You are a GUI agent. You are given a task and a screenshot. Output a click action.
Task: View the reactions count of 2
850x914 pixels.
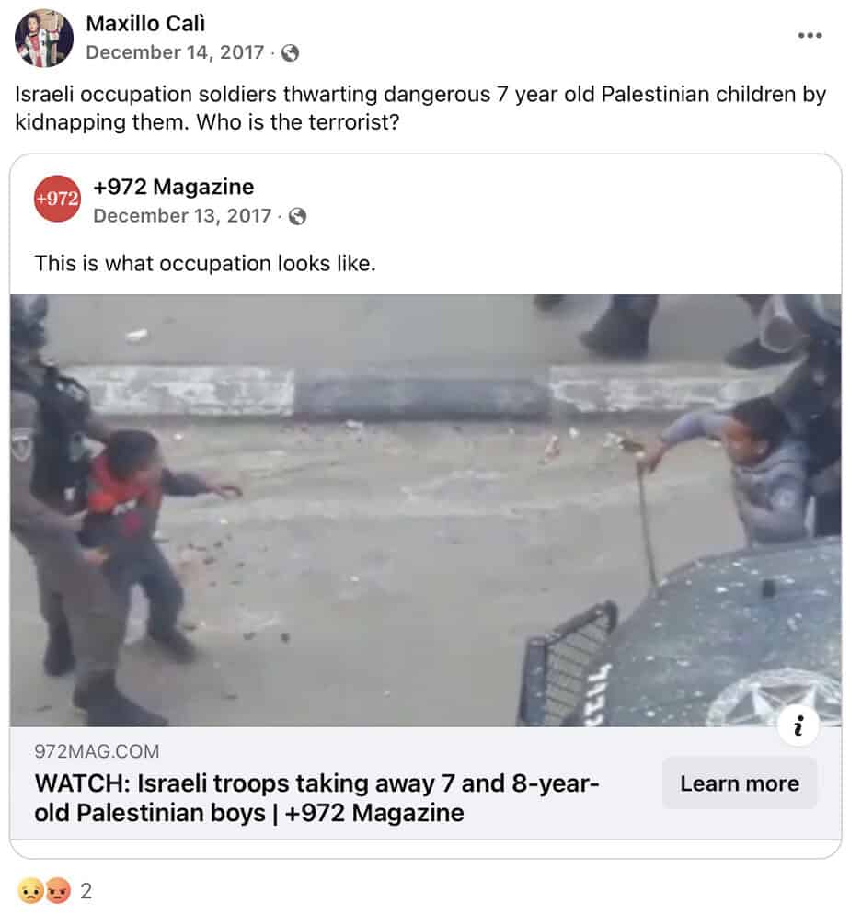86,891
